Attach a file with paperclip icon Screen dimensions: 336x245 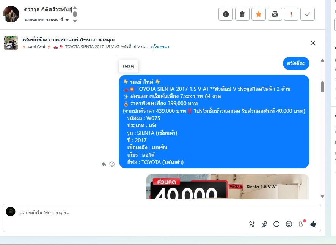[264, 224]
